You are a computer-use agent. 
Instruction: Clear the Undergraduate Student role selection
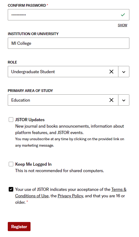(x=111, y=72)
